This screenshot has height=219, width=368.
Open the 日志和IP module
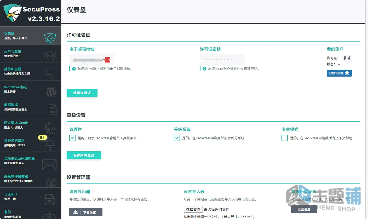(x=31, y=197)
